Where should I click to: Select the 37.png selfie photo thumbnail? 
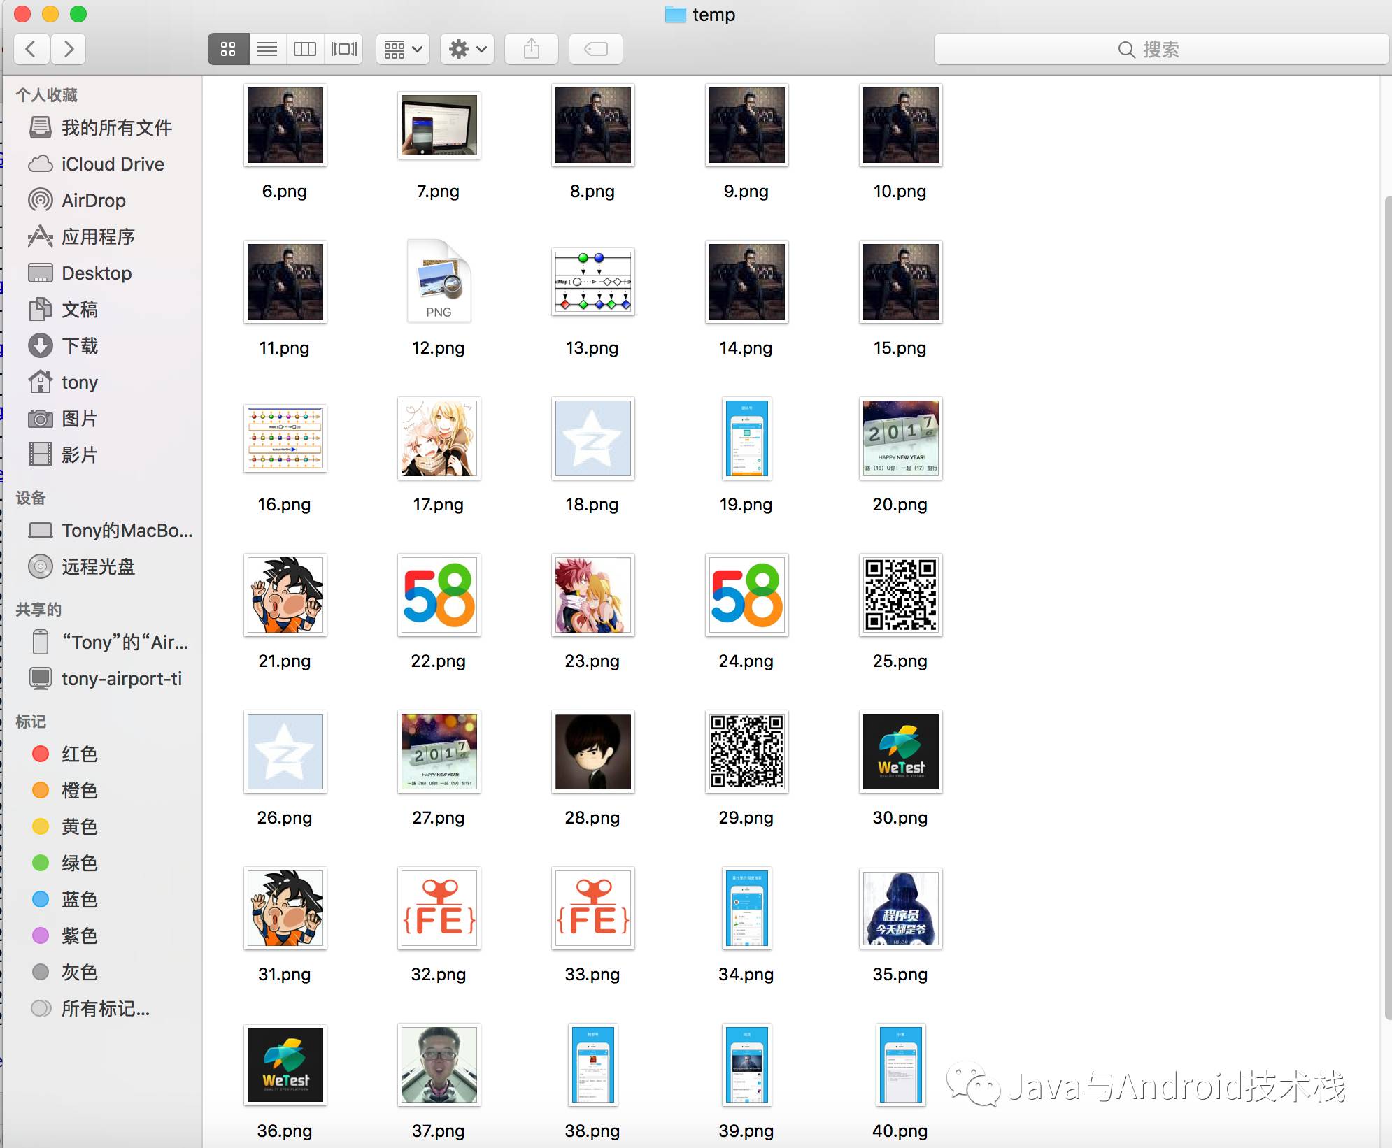[x=439, y=1065]
